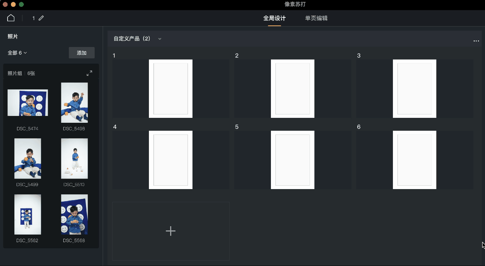Open the pencil edit icon next to page 1
The image size is (485, 266).
tap(41, 17)
